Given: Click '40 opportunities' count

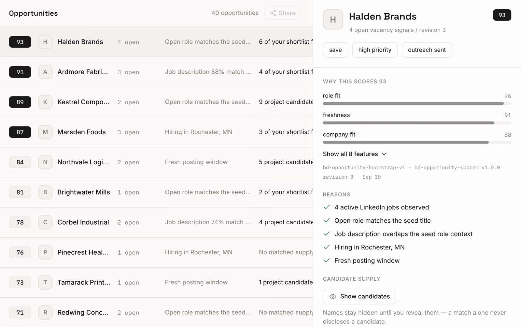Looking at the screenshot, I should coord(235,13).
